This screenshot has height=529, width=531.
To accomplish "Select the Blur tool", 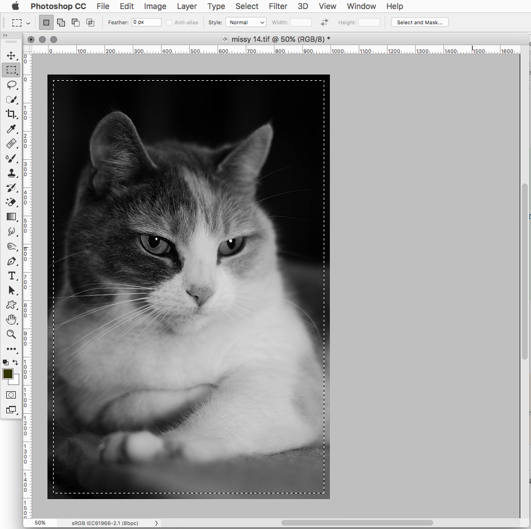I will pyautogui.click(x=11, y=231).
